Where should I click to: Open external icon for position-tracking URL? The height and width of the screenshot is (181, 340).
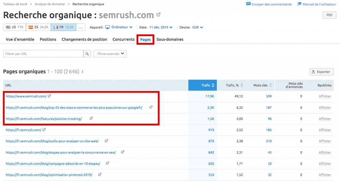(91, 118)
